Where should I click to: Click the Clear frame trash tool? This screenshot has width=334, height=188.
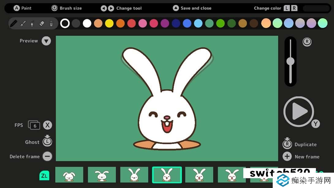tap(51, 23)
